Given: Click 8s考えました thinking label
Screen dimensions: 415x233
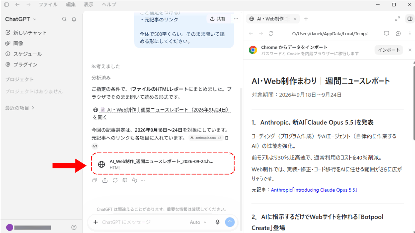Looking at the screenshot, I should click(x=106, y=66).
